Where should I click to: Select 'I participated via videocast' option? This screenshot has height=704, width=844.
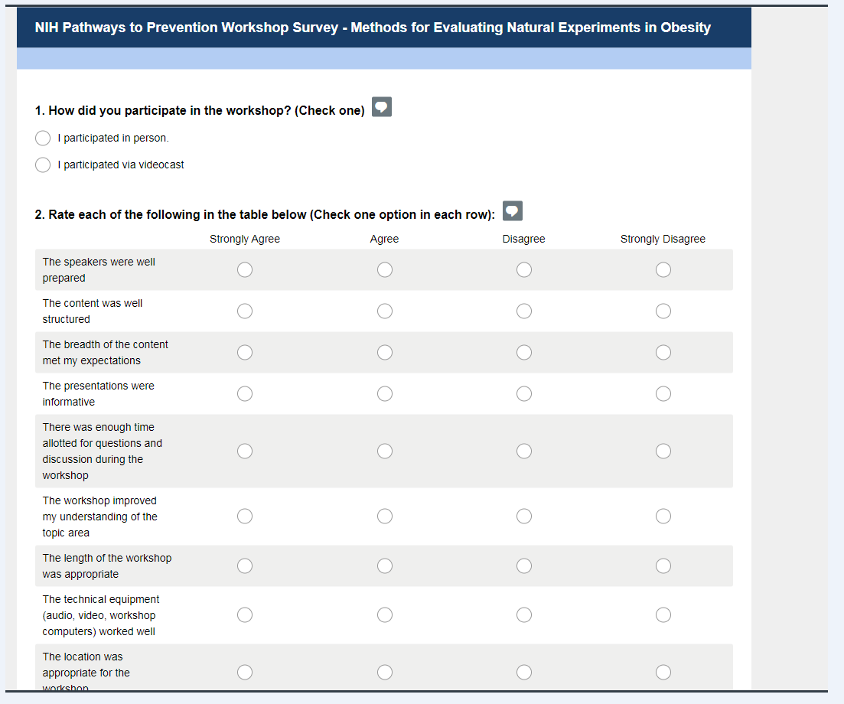coord(44,165)
